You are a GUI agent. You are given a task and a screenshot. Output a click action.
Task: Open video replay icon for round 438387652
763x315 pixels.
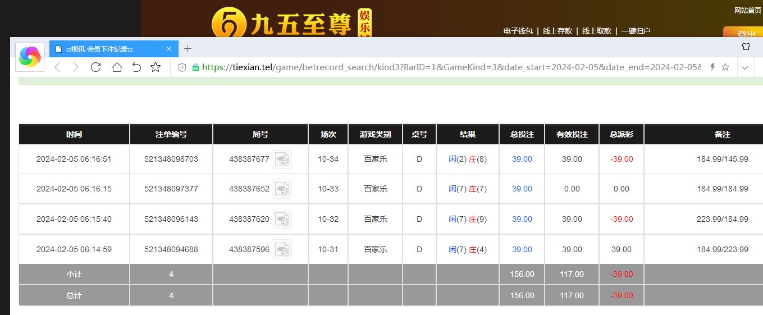point(282,189)
